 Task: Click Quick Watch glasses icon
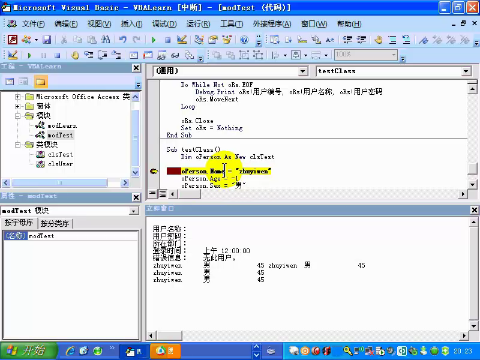(x=175, y=55)
